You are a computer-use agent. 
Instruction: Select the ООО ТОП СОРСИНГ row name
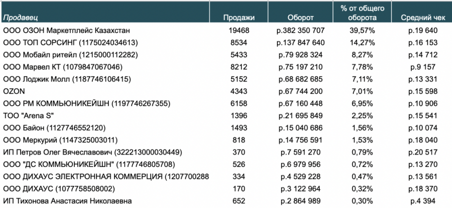(x=70, y=43)
